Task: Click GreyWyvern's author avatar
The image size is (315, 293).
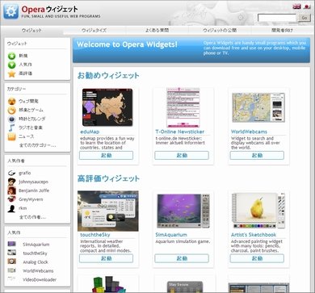Action: click(x=11, y=199)
